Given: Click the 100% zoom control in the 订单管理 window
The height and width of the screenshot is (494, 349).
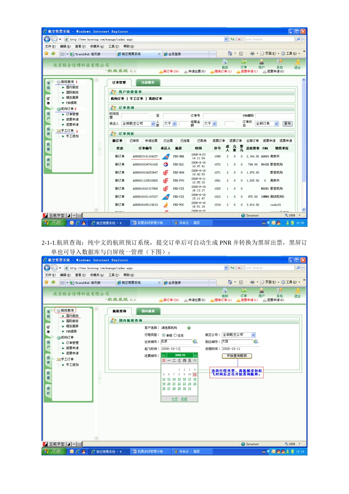Looking at the screenshot, I should coord(293,215).
